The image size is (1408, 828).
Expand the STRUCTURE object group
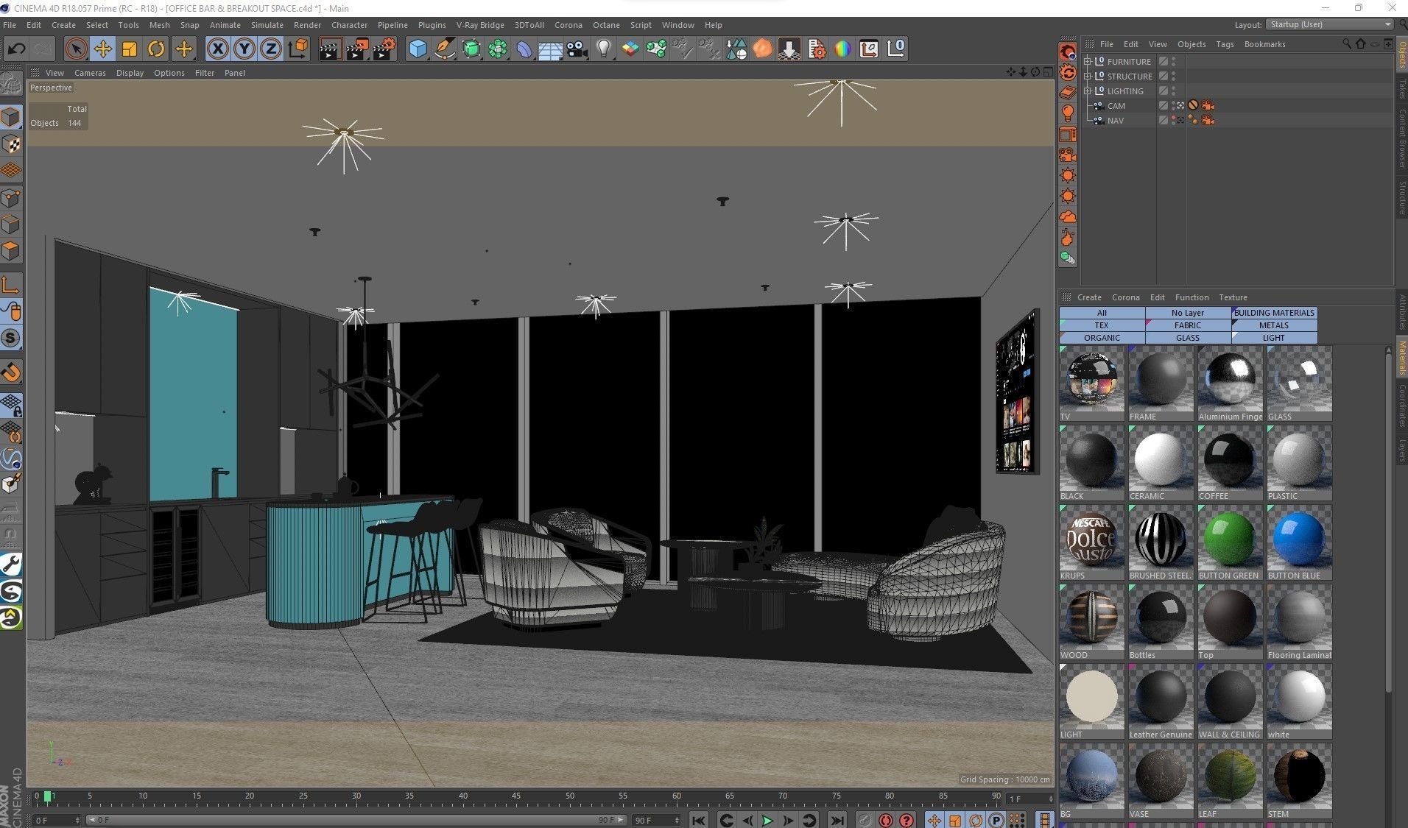tap(1087, 76)
